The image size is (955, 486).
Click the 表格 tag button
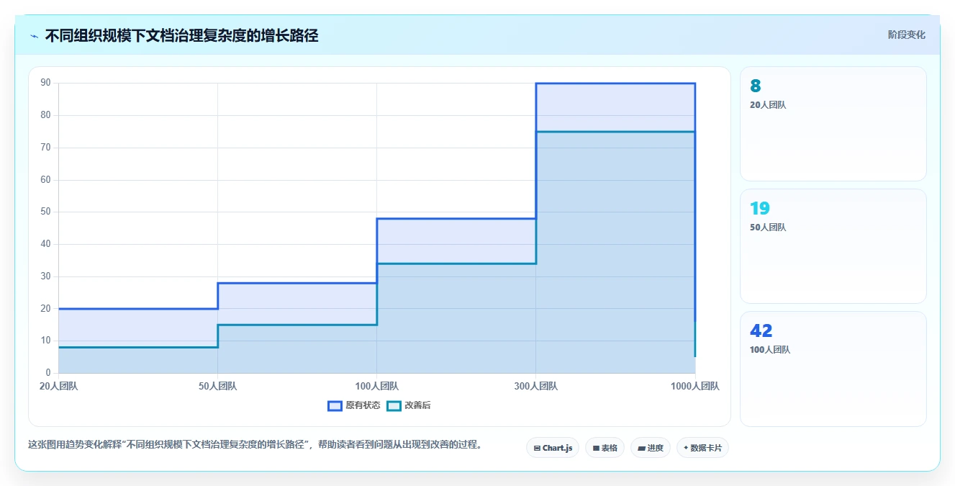pos(605,448)
